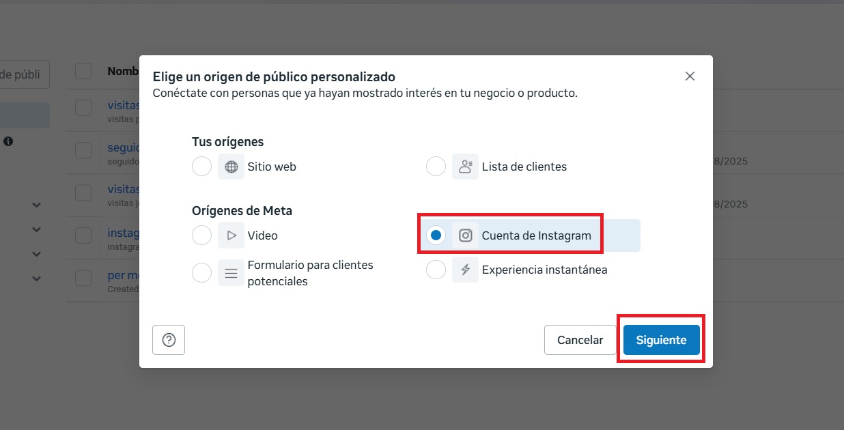Toggle the select-all checkbox in table header
Screen dimensions: 844x430
(x=83, y=71)
